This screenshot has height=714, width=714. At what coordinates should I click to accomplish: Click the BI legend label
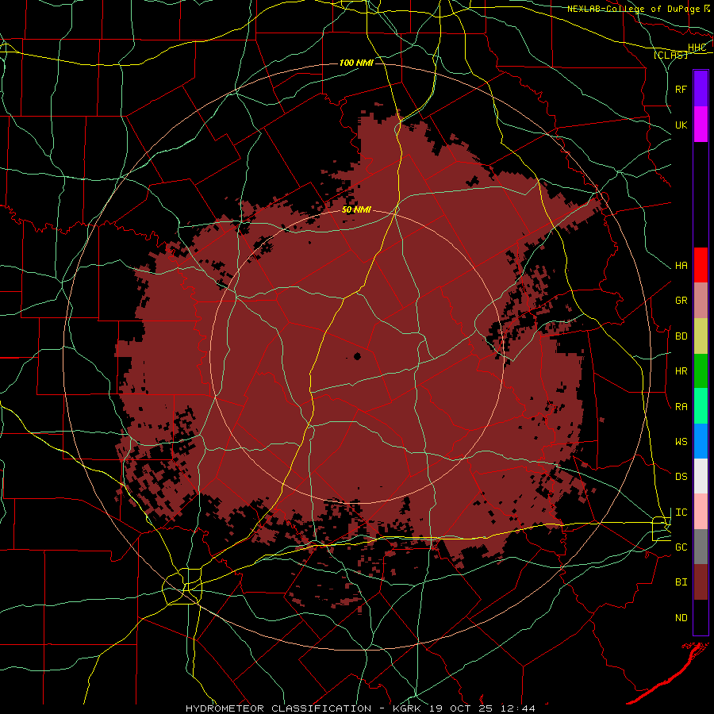[681, 582]
